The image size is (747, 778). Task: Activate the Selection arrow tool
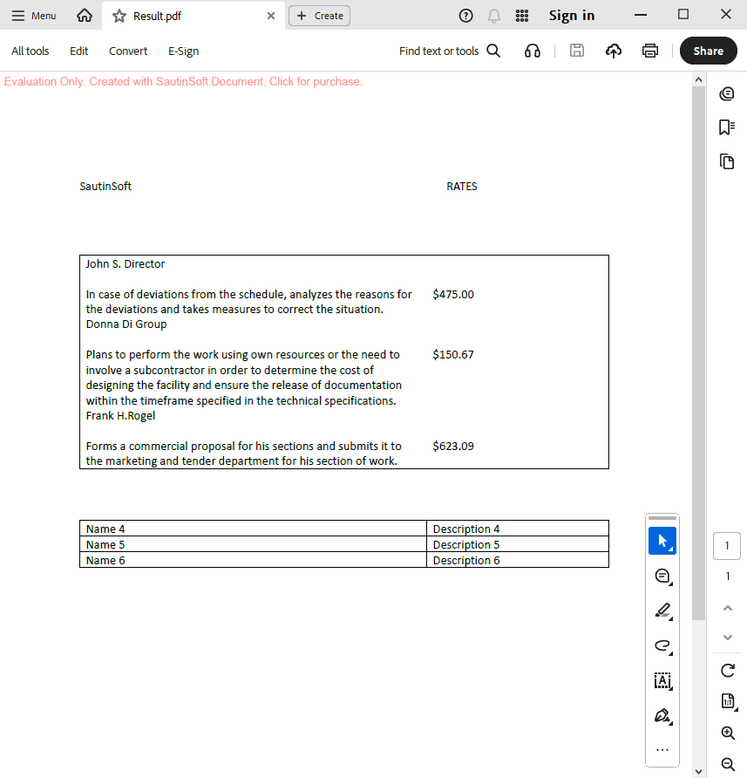coord(662,541)
